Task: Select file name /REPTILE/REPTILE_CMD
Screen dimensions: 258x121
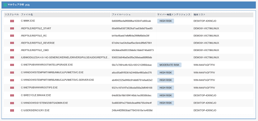Action: click(x=35, y=50)
